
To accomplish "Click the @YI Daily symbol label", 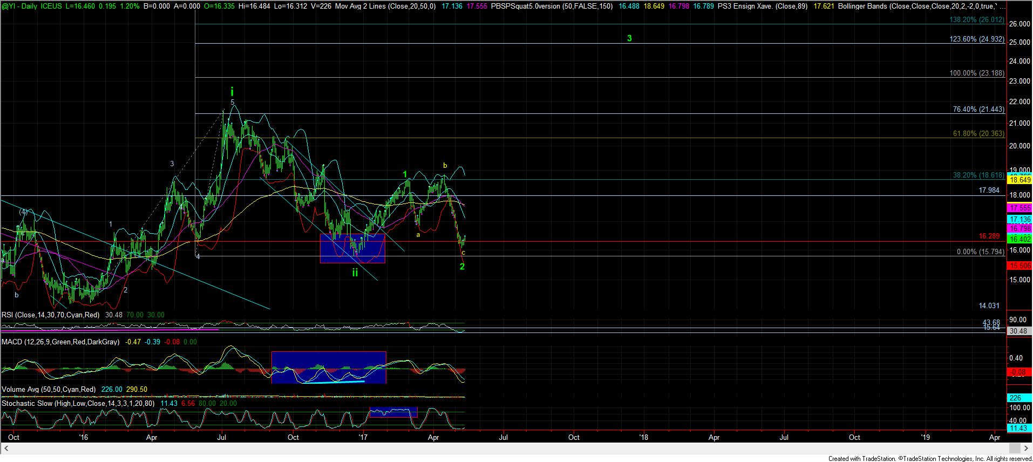I will 19,6.
